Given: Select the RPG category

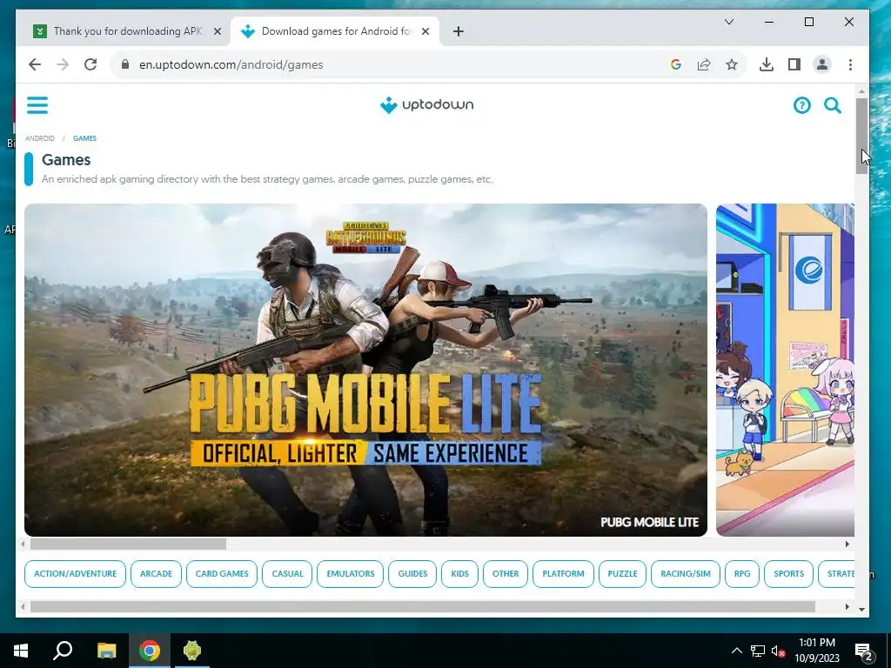Looking at the screenshot, I should click(x=742, y=574).
